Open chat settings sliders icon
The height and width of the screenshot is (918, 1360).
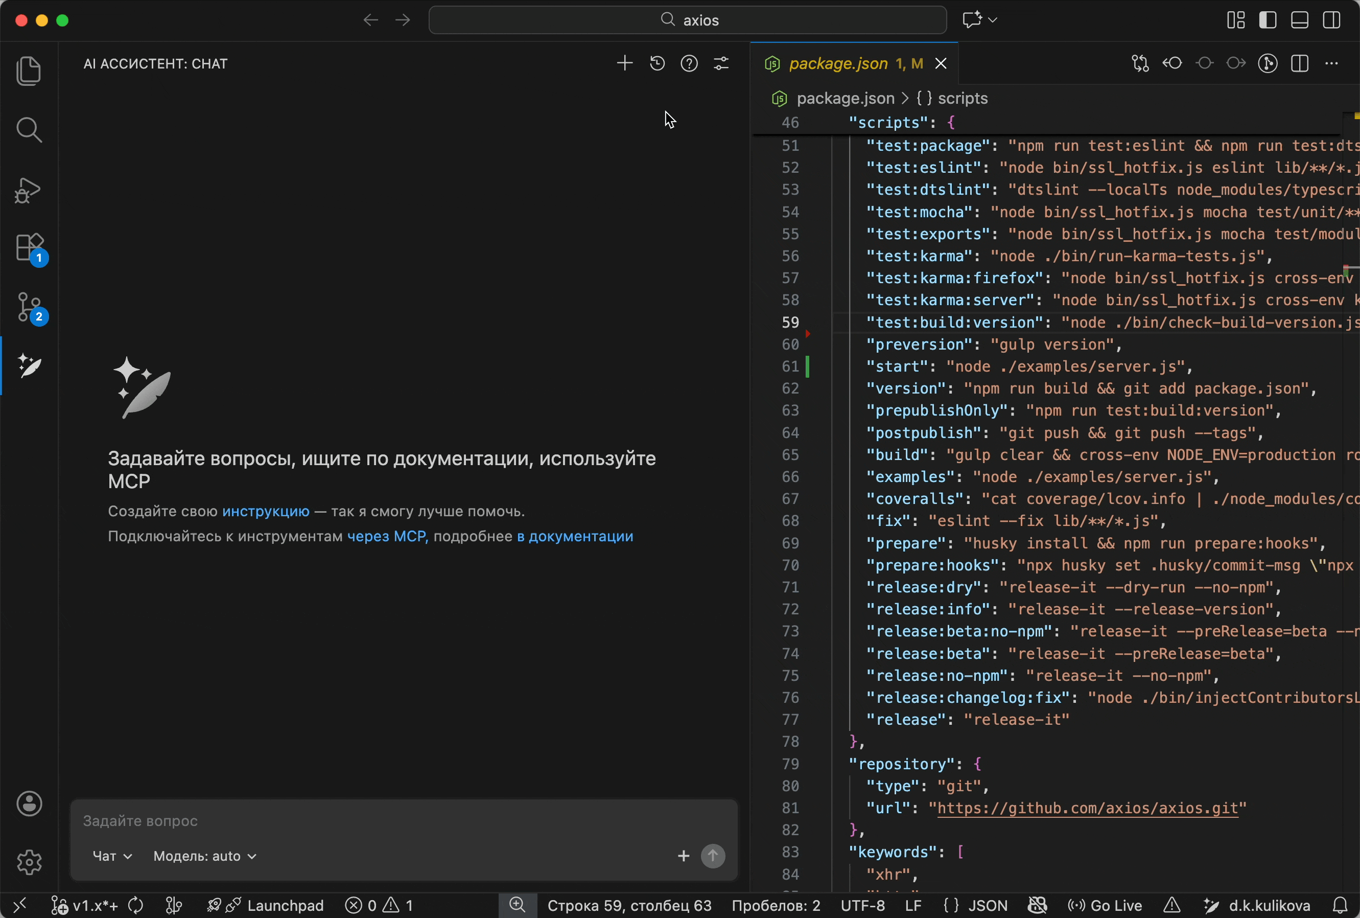(x=721, y=63)
